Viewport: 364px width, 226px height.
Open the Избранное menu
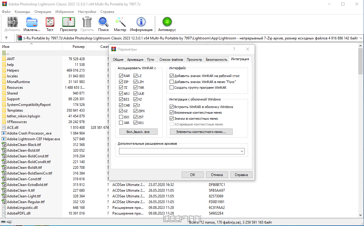(x=65, y=12)
